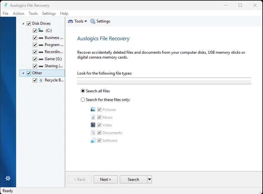
Task: Select the Other tree row label
Action: pyautogui.click(x=37, y=73)
